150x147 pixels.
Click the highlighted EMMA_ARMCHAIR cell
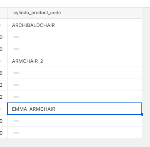[75, 108]
